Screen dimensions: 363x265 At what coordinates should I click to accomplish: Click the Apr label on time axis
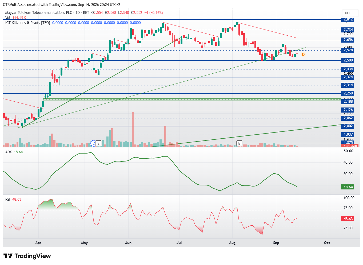(x=38, y=243)
